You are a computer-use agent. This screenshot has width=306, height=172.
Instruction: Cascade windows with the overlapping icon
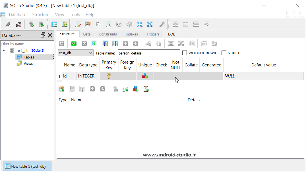click(206, 24)
